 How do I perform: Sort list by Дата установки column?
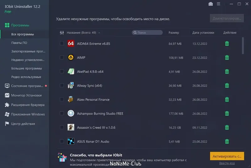click(203, 33)
